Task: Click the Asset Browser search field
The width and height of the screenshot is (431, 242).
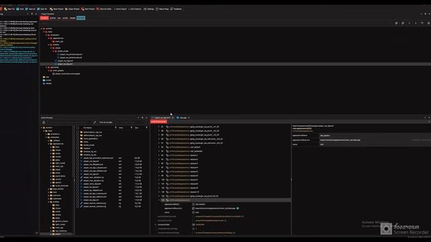Action: [x=69, y=122]
